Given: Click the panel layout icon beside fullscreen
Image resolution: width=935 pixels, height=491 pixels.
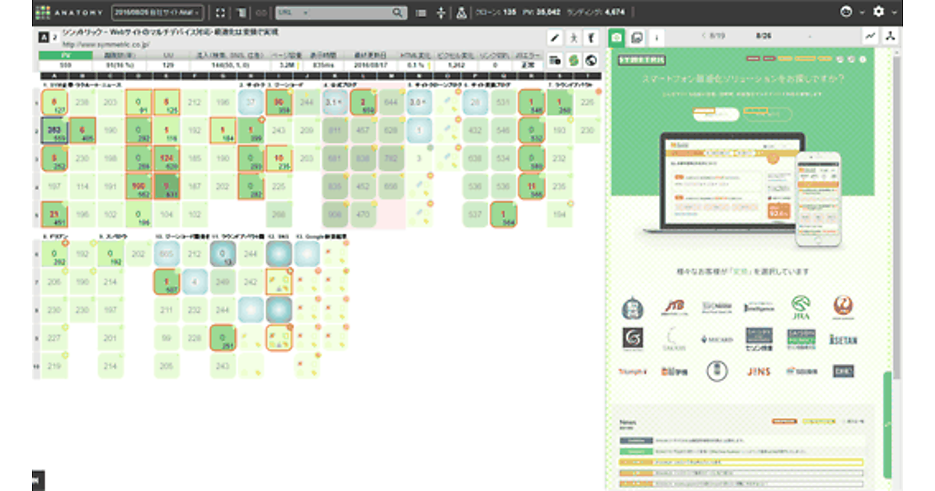Looking at the screenshot, I should pos(242,12).
